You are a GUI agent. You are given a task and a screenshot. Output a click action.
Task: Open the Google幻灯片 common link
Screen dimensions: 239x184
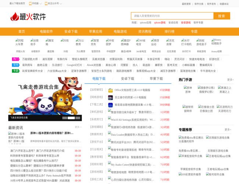pos(74,65)
